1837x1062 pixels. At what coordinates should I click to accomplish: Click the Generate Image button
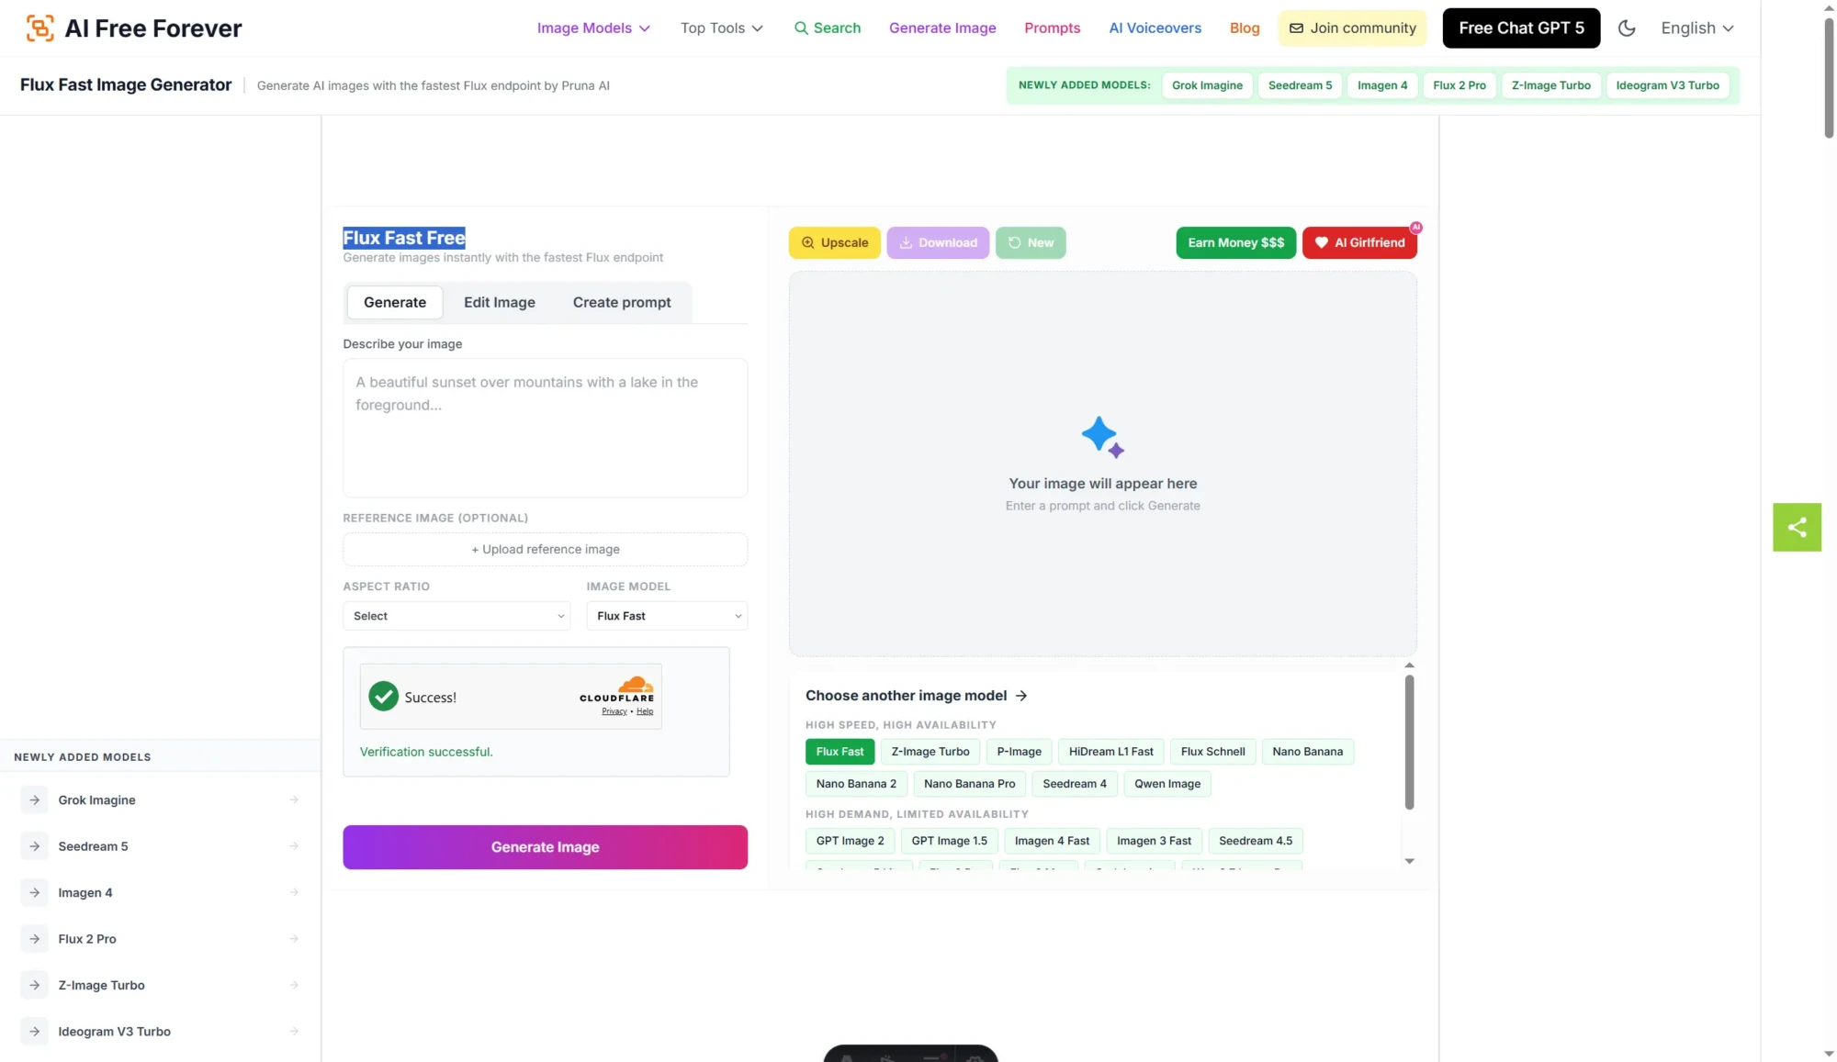click(545, 847)
